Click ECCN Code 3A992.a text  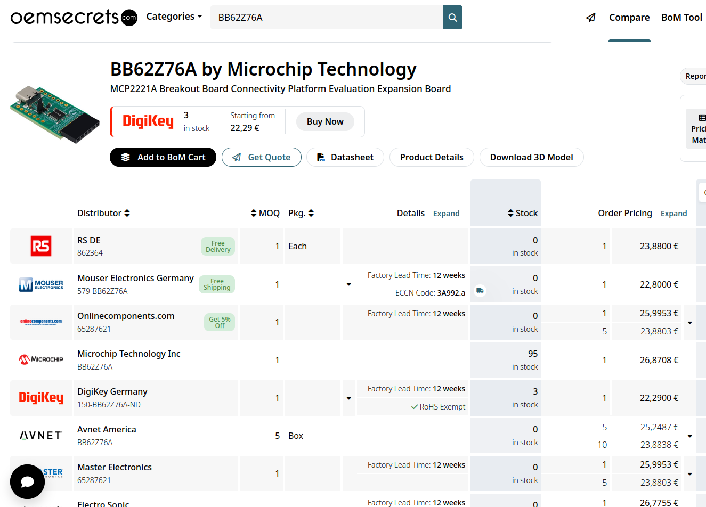430,293
